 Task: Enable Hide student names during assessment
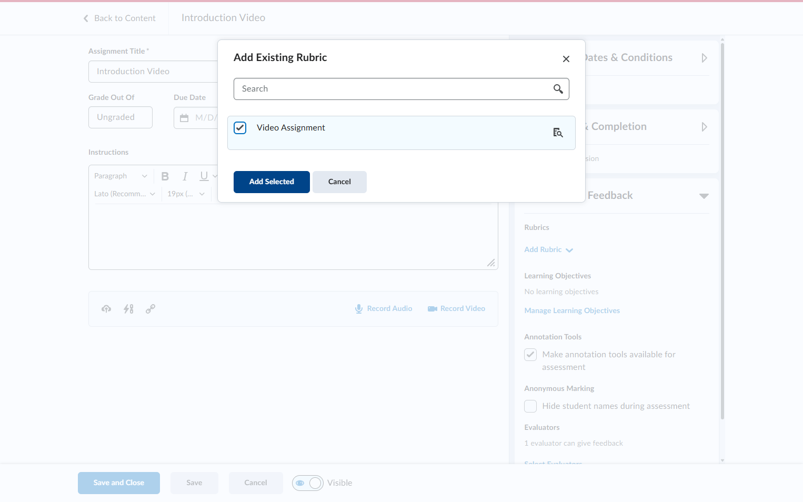click(x=530, y=406)
